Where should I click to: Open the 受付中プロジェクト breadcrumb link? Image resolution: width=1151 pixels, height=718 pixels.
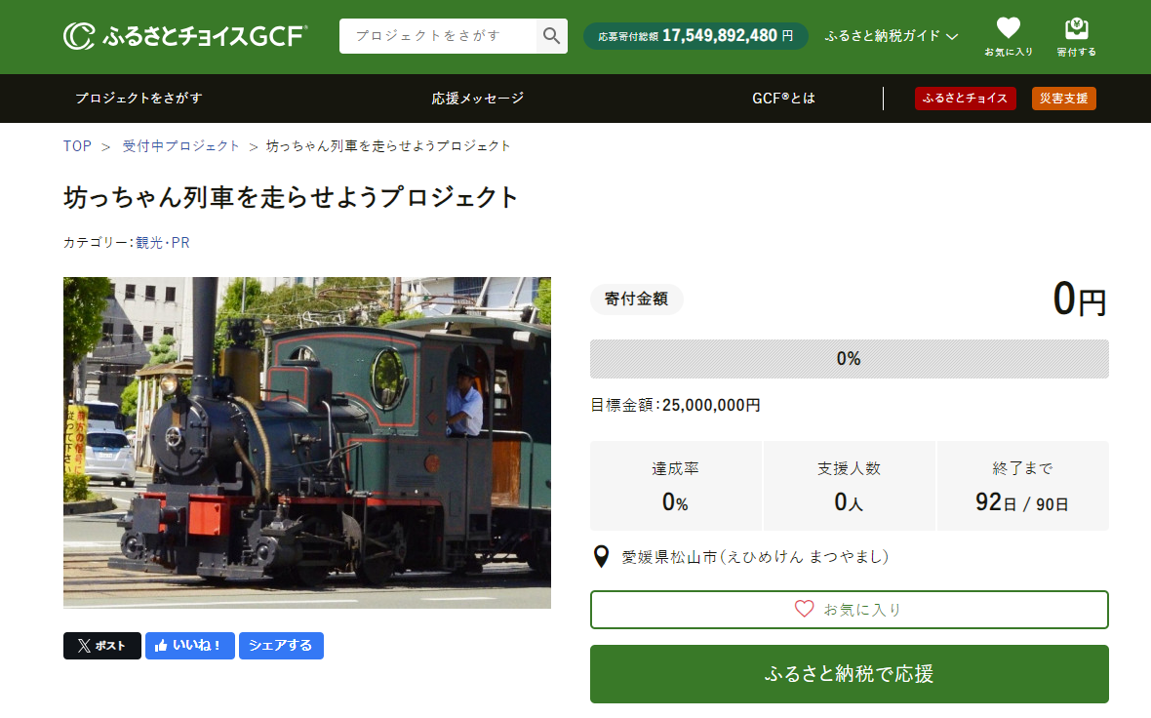pos(181,146)
